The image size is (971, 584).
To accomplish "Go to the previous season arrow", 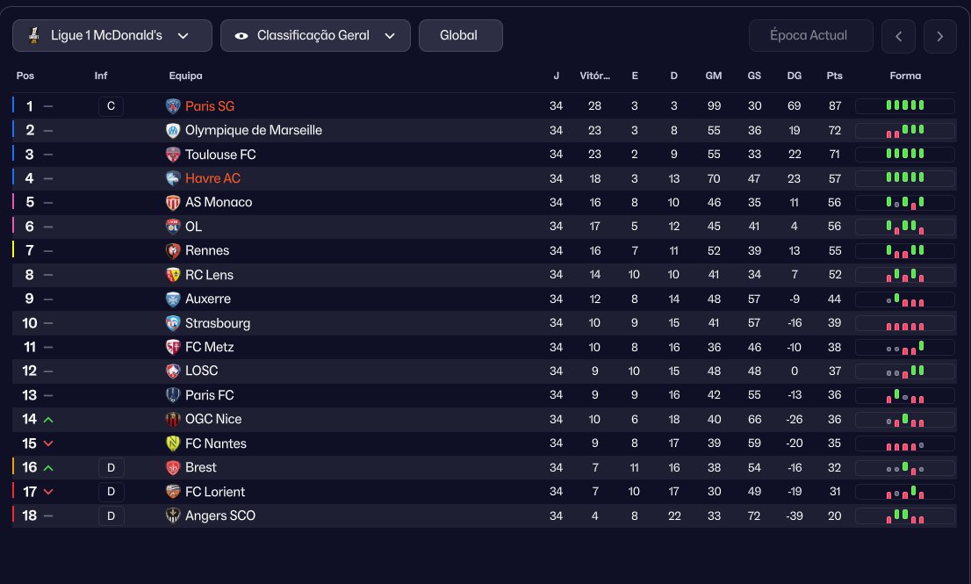I will (898, 37).
